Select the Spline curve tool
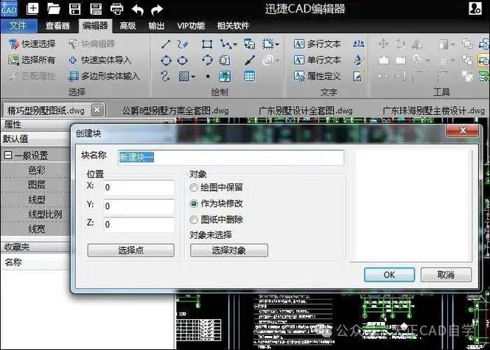Screen dimensions: 490x350 point(165,76)
